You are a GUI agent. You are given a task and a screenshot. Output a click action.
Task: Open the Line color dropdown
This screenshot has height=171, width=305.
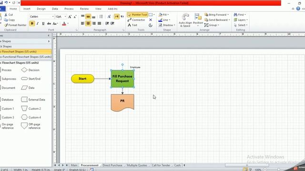[x=164, y=20]
